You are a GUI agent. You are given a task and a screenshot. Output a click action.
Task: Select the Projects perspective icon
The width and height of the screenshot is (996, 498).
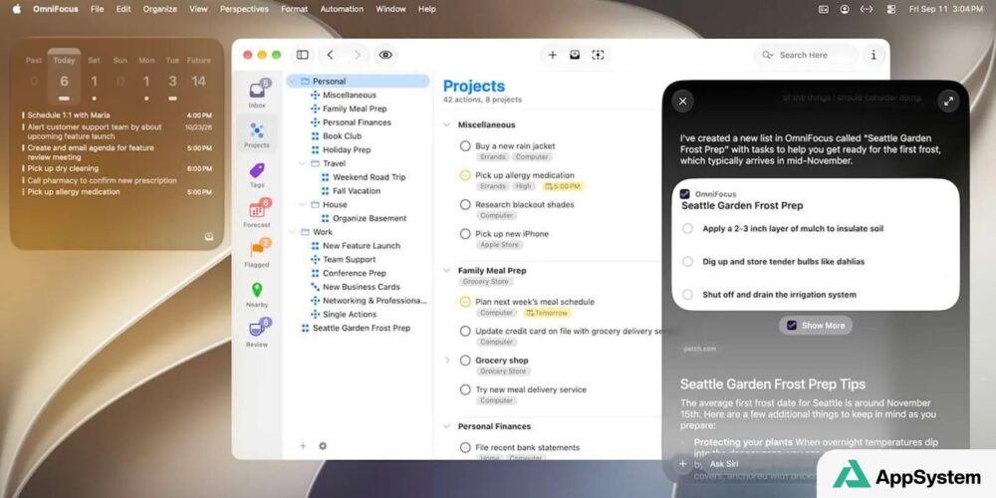point(257,130)
